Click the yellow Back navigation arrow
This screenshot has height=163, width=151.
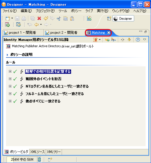pos(37,25)
